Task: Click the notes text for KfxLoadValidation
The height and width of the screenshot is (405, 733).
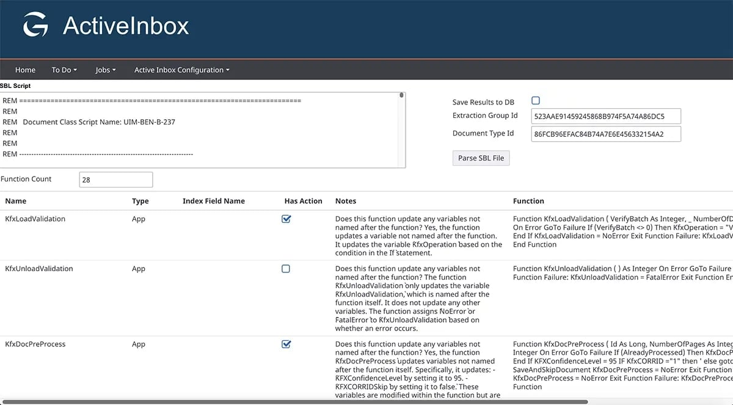Action: coord(418,236)
